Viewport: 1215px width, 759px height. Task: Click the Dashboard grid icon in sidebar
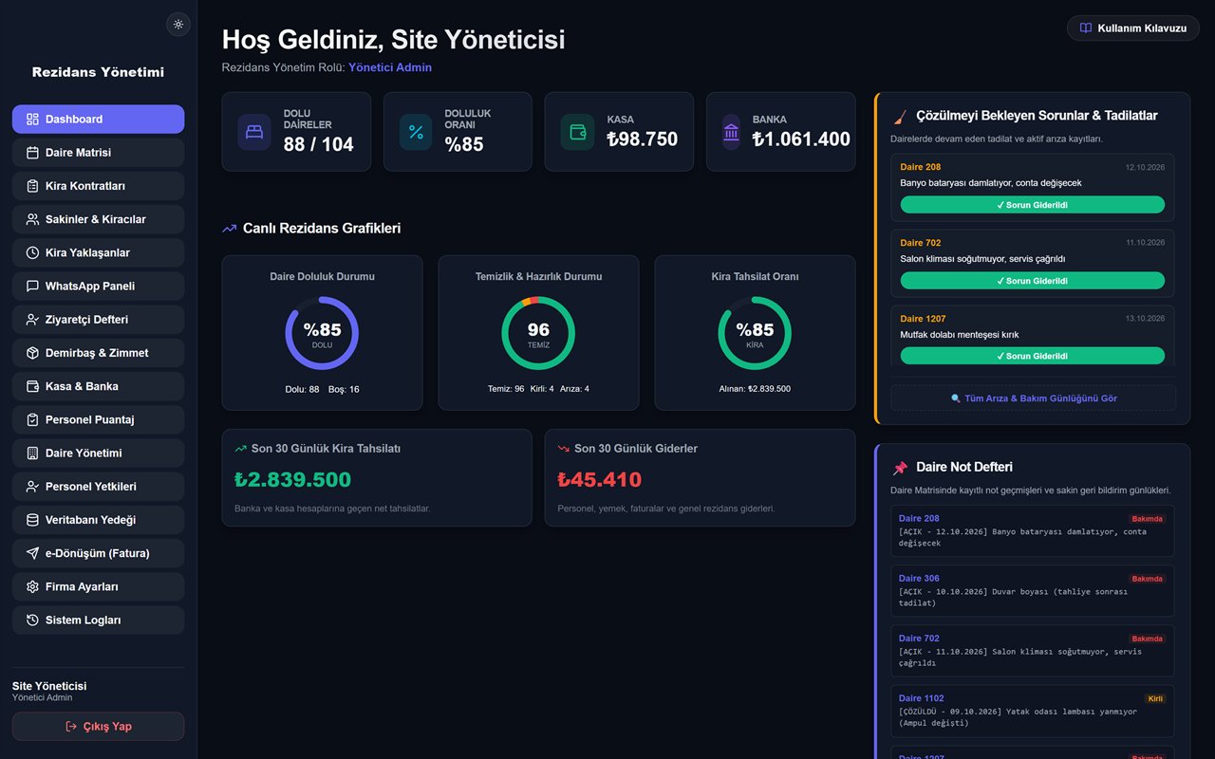coord(32,120)
